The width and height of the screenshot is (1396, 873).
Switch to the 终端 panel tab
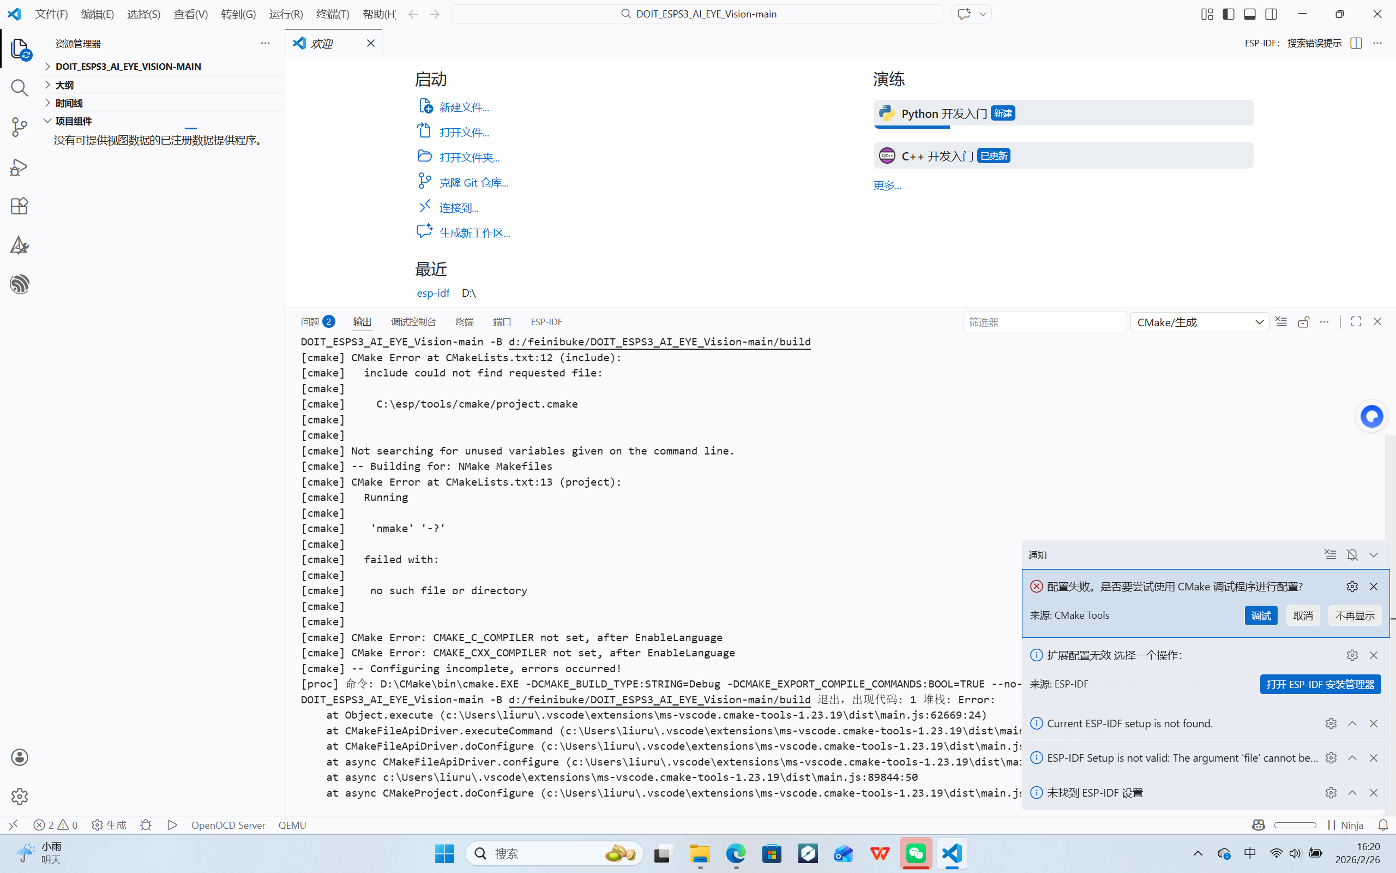tap(465, 321)
